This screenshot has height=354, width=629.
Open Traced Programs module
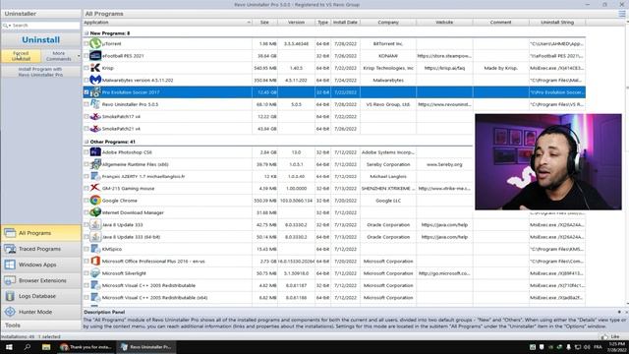[40, 249]
